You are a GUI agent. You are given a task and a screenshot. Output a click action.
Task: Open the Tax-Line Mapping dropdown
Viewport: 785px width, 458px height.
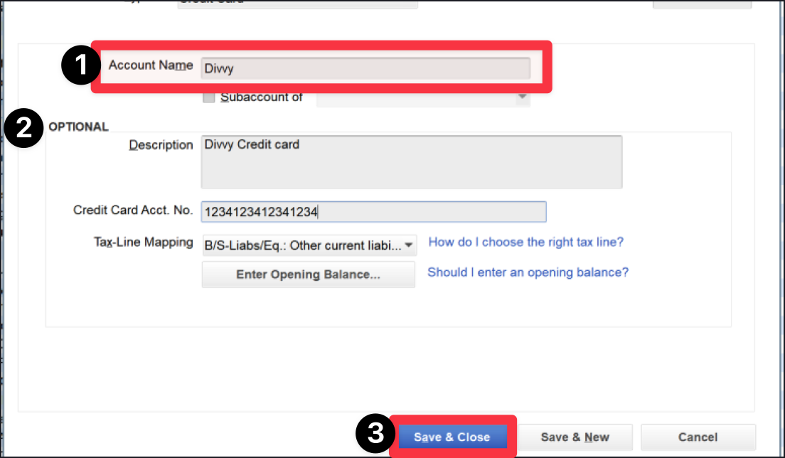point(309,245)
